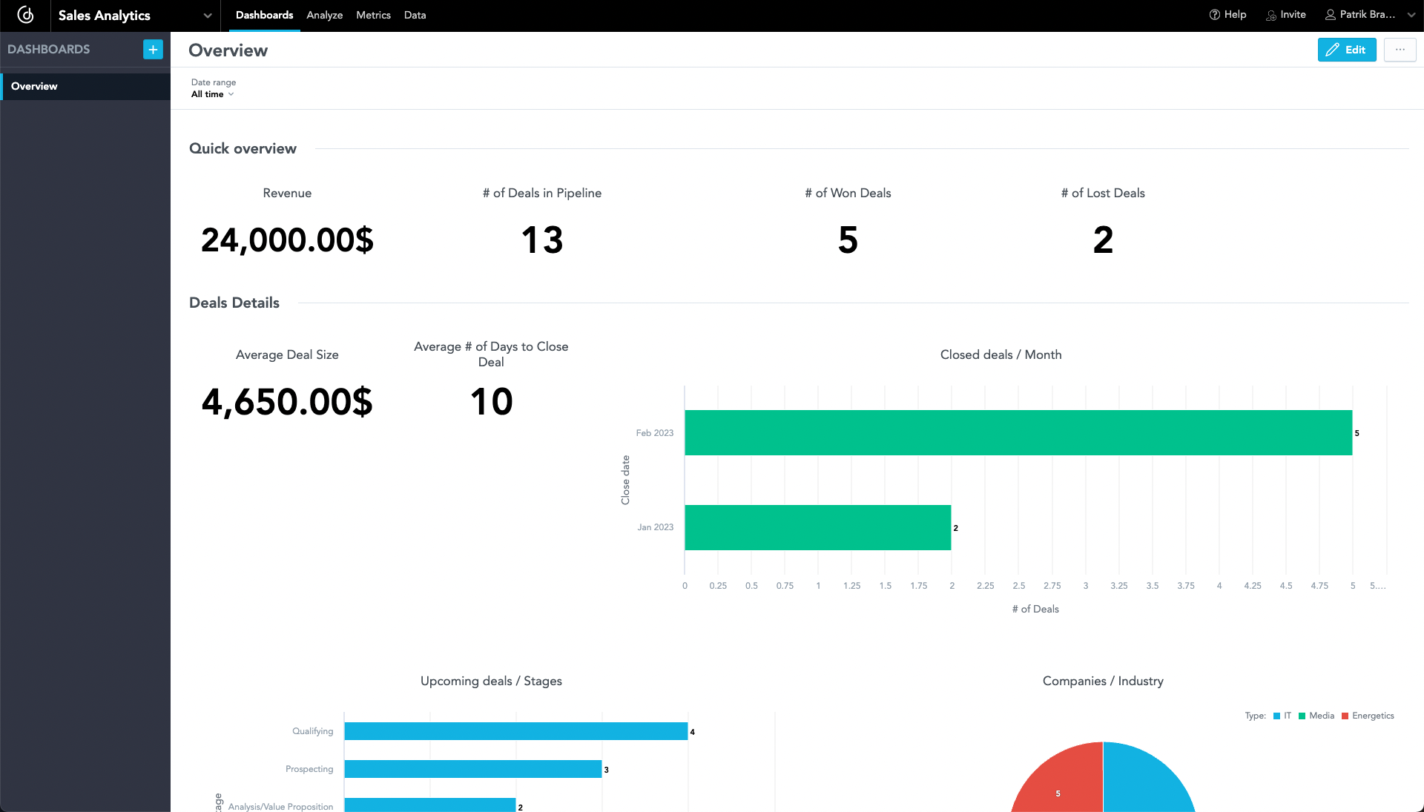The width and height of the screenshot is (1424, 812).
Task: Open the ellipsis more-options menu
Action: 1401,50
